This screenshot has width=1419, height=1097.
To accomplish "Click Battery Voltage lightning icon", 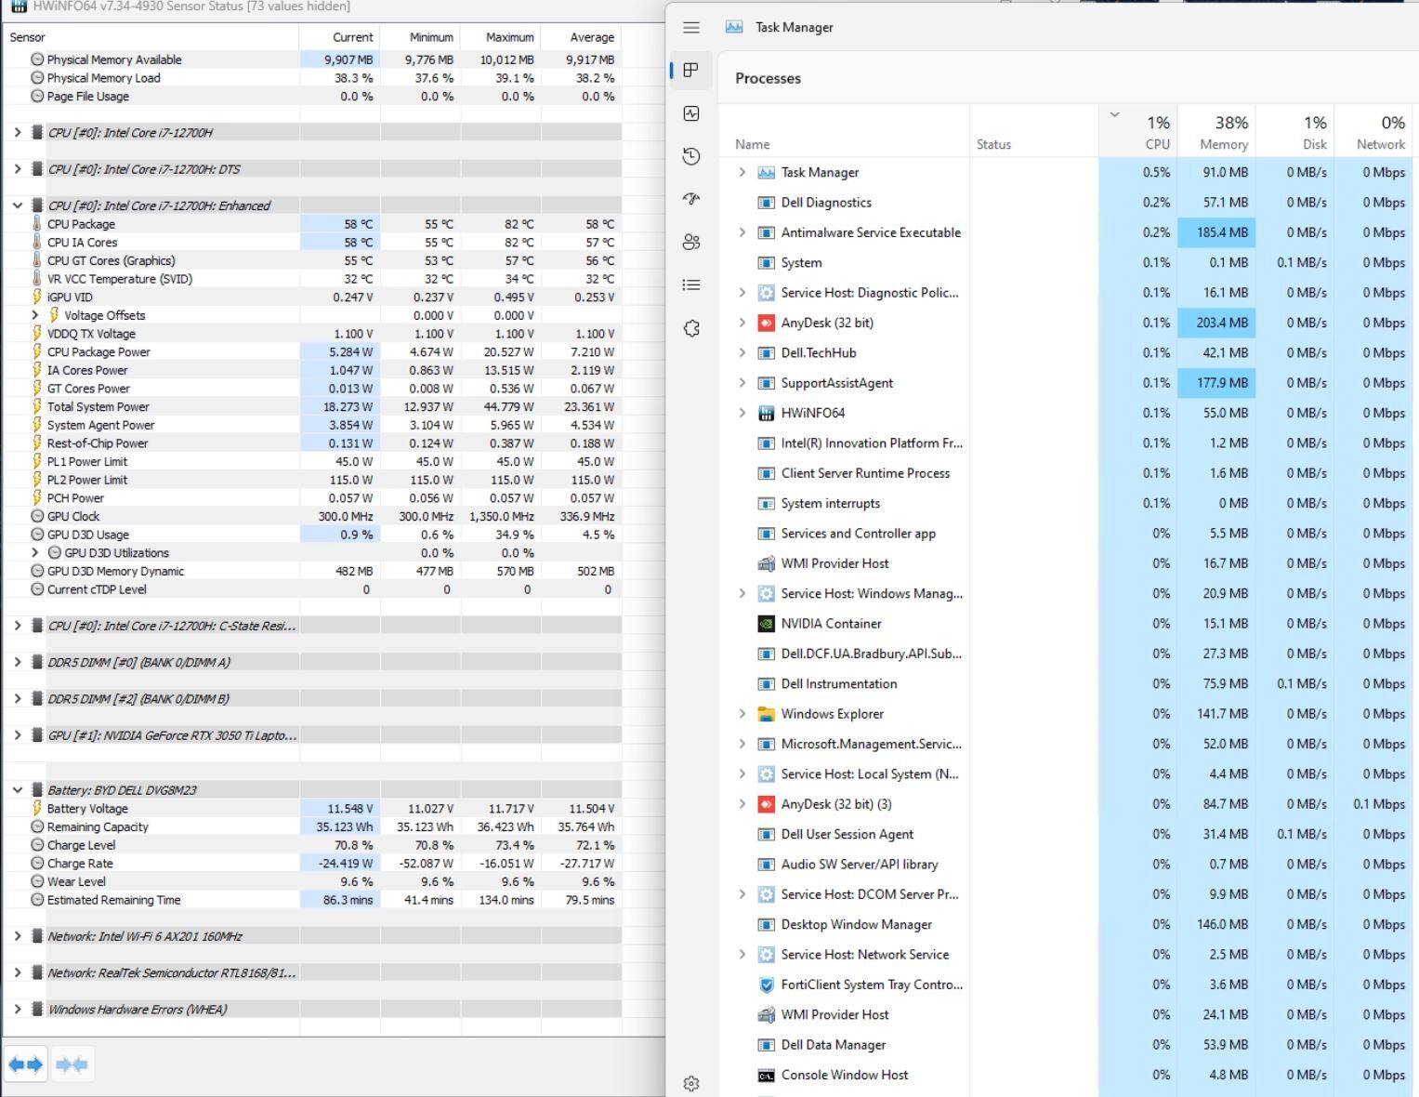I will [x=37, y=809].
